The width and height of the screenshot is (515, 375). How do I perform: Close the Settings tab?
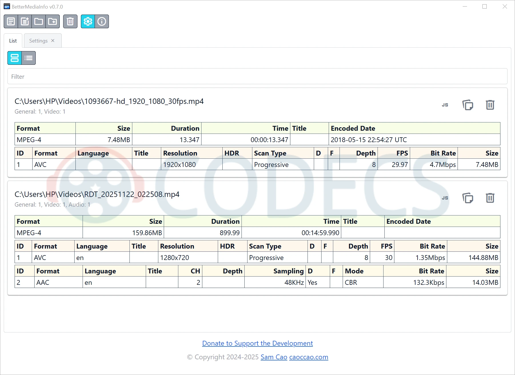[x=53, y=41]
